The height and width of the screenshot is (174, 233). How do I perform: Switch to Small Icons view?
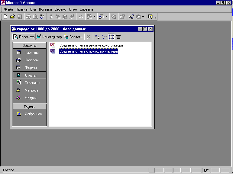105,37
